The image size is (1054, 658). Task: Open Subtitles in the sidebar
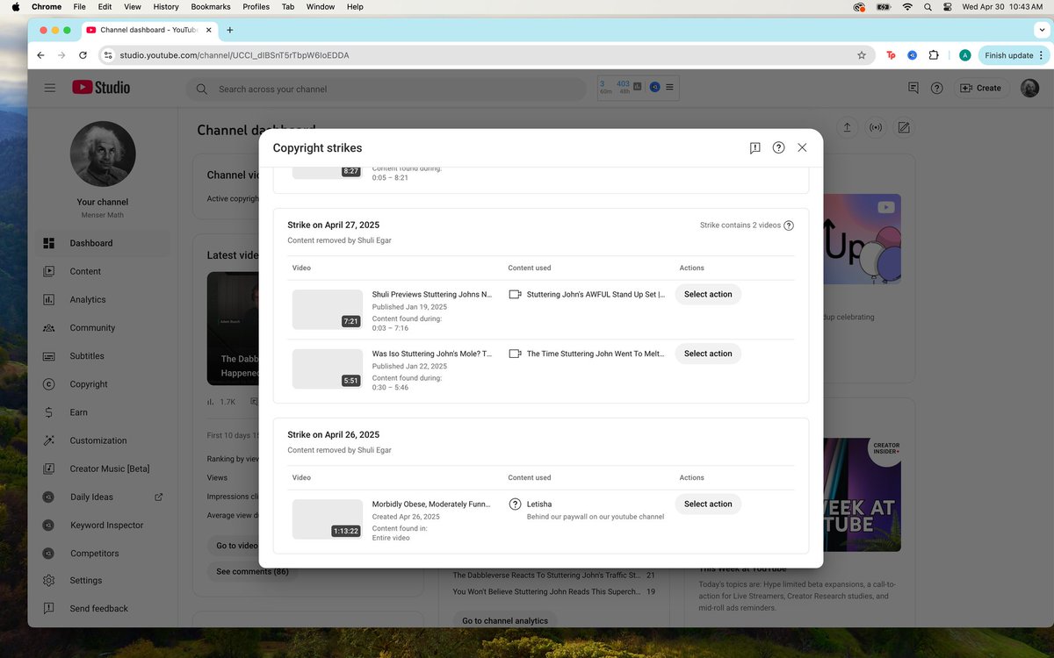click(x=103, y=355)
